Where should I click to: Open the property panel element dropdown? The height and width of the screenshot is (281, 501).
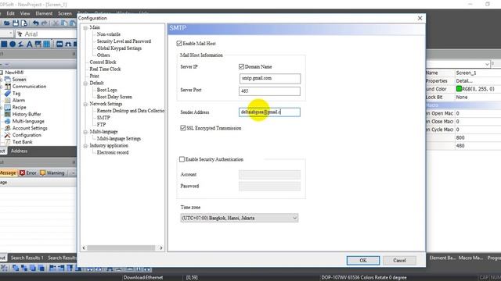[x=487, y=64]
